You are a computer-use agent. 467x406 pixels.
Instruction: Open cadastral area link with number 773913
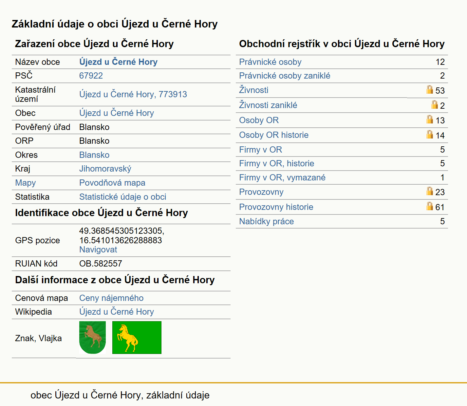(133, 94)
